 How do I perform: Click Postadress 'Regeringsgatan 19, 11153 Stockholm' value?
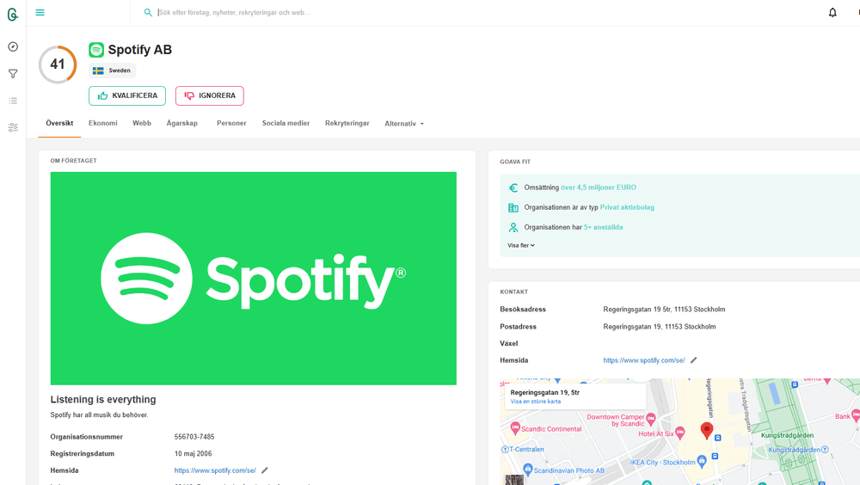tap(660, 327)
